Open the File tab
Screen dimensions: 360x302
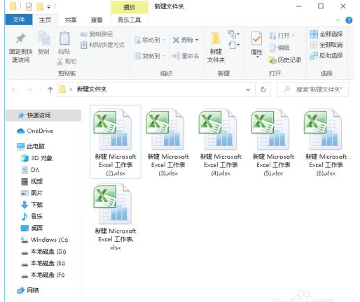(19, 20)
